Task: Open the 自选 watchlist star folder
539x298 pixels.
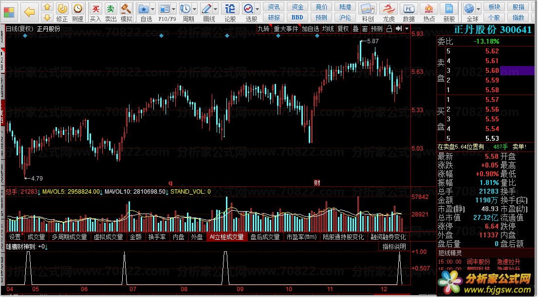Action: point(144,12)
